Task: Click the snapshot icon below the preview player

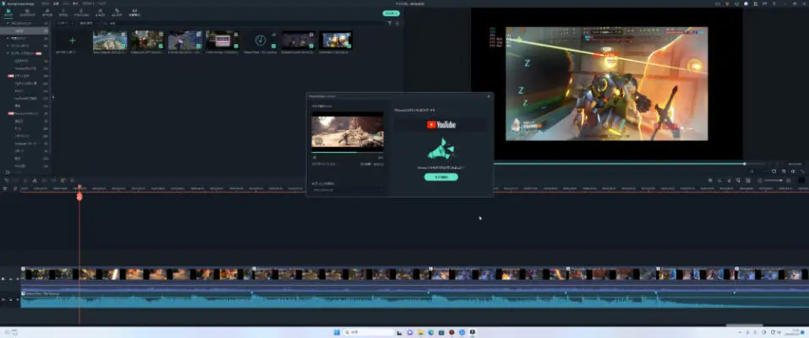Action: pyautogui.click(x=783, y=172)
